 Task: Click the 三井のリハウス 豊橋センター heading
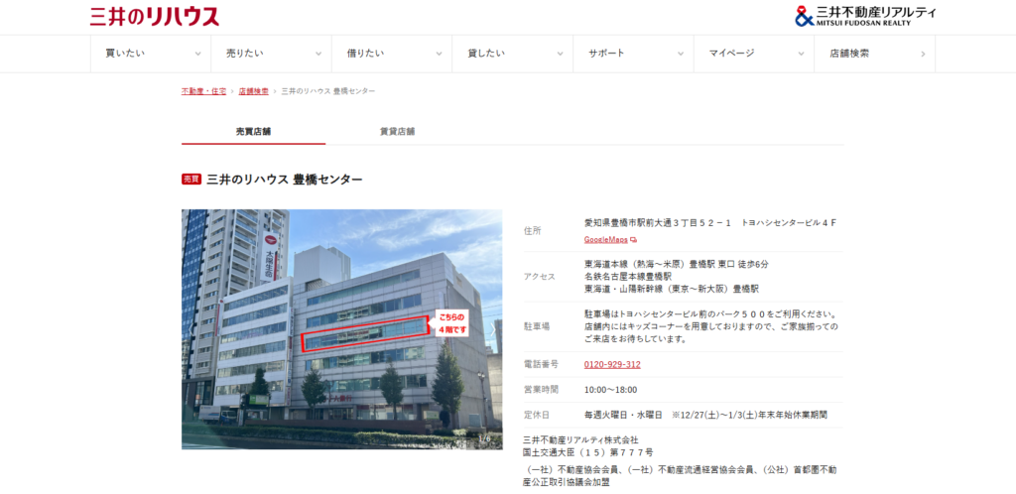[x=284, y=180]
